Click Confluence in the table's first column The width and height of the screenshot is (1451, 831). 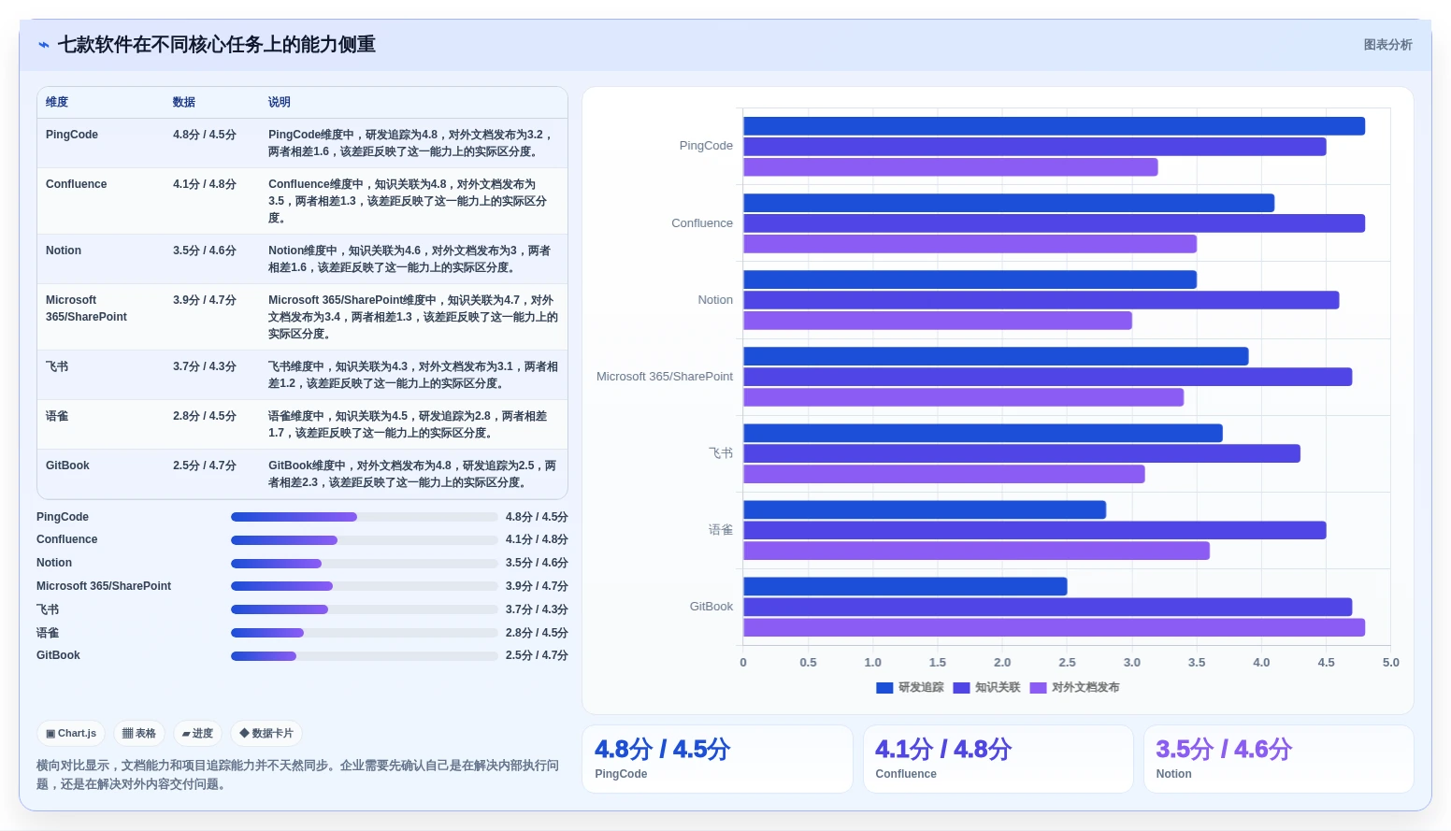click(x=77, y=184)
